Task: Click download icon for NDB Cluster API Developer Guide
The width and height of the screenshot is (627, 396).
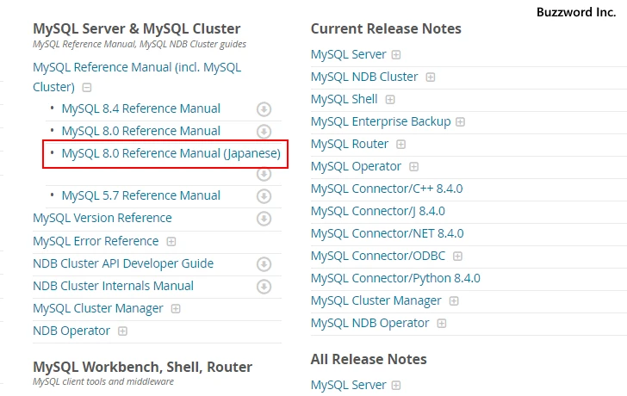Action: [x=264, y=264]
